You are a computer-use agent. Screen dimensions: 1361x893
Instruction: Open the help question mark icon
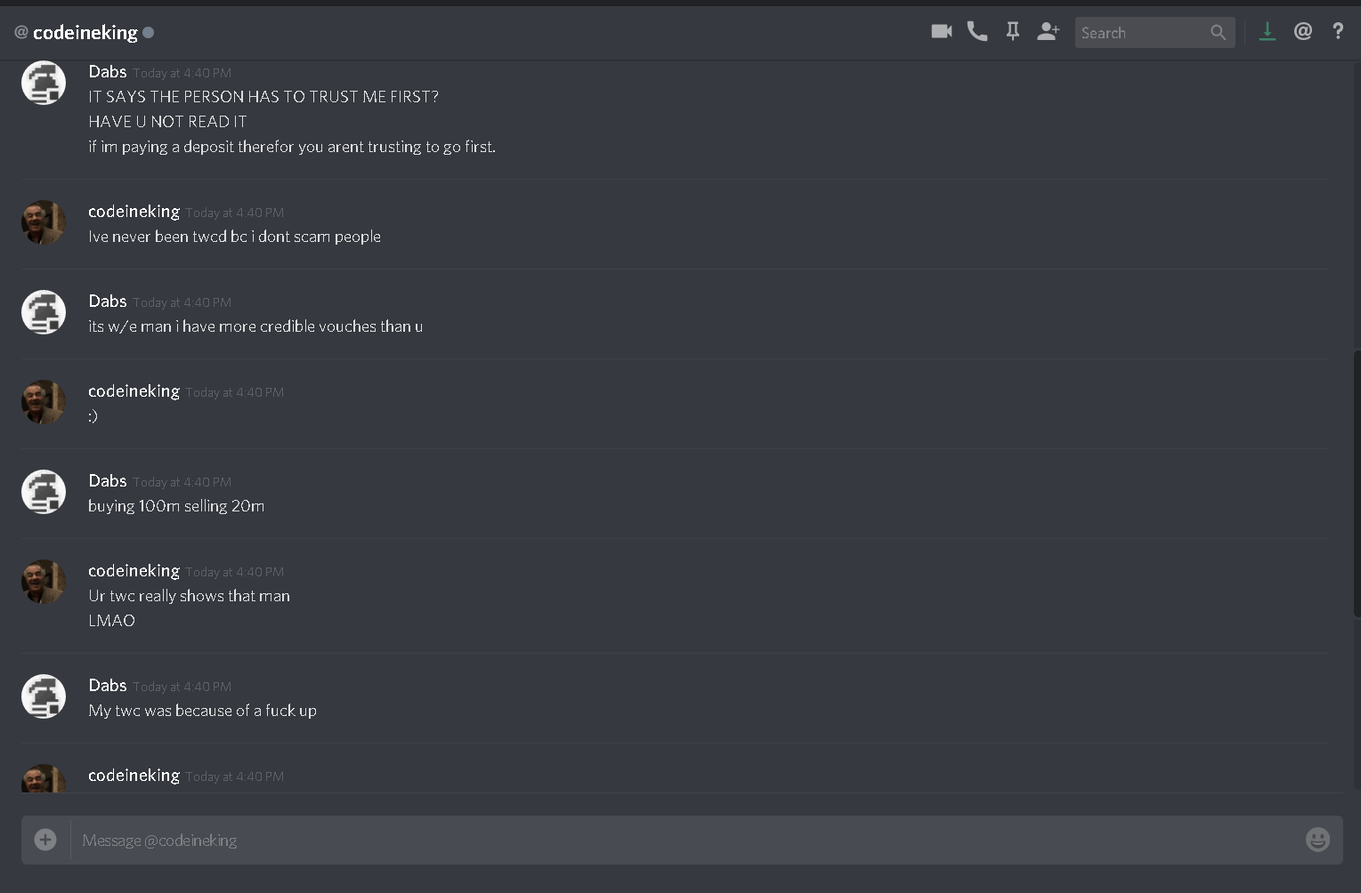pyautogui.click(x=1338, y=32)
